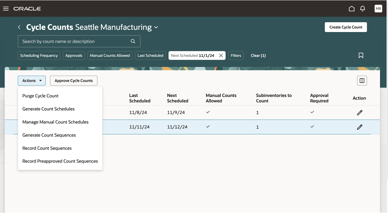Screen dimensions: 388x213
Task: Open the column layout settings icon
Action: 362,81
